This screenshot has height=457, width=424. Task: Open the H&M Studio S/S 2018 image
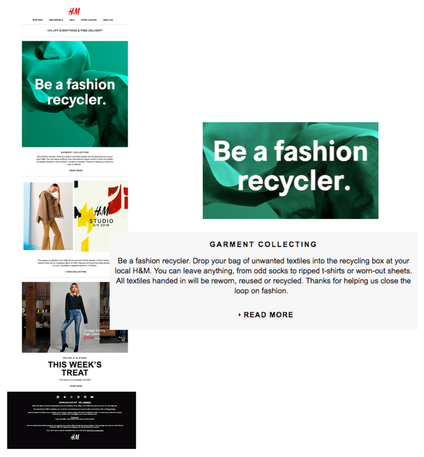click(101, 216)
